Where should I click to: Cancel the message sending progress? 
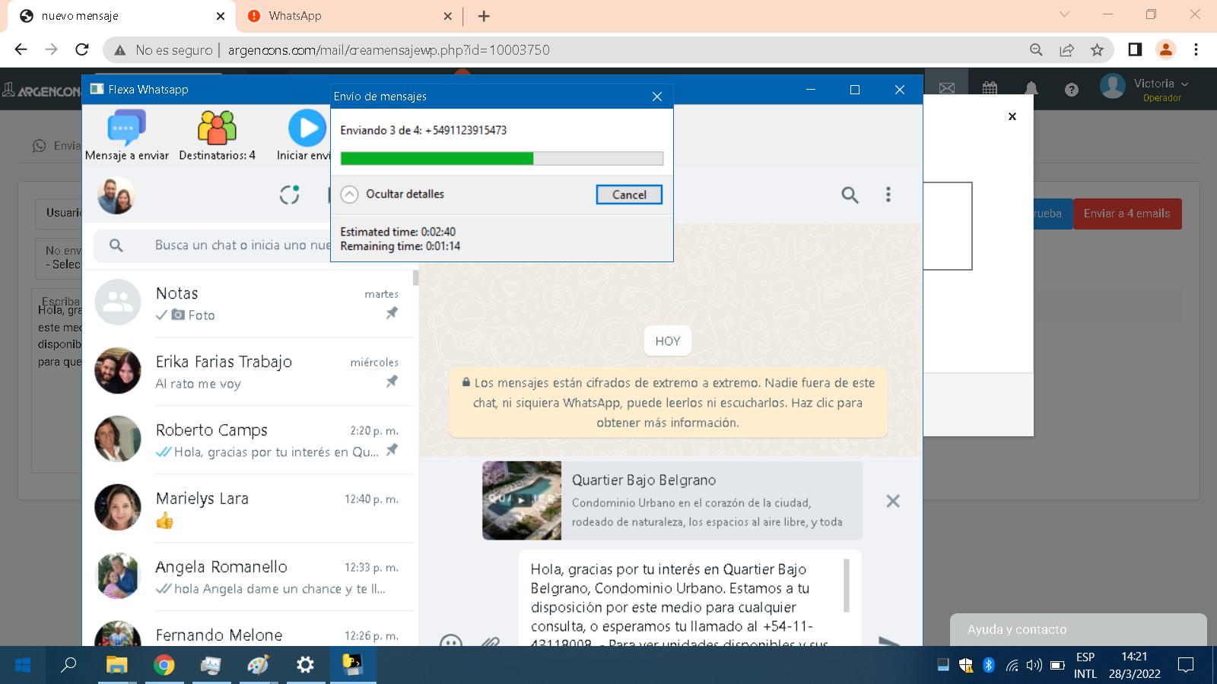[629, 195]
